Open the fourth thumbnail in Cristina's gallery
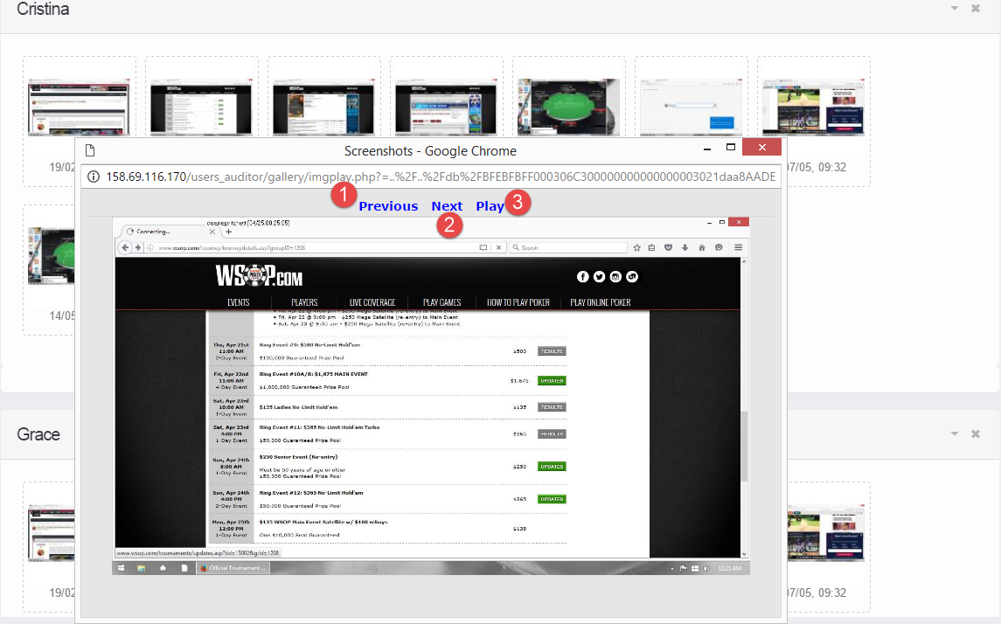The image size is (1001, 624). (446, 107)
